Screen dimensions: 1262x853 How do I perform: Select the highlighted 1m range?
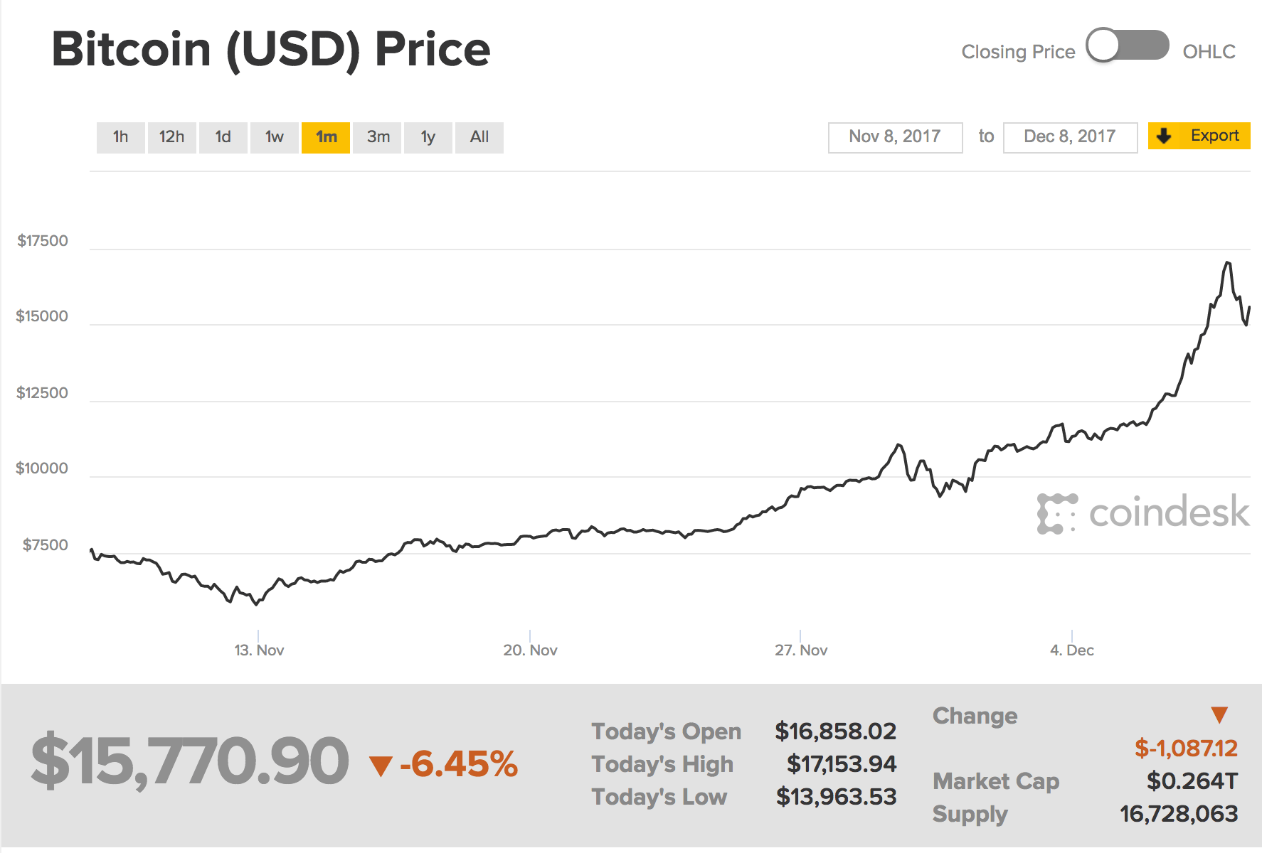(x=326, y=137)
